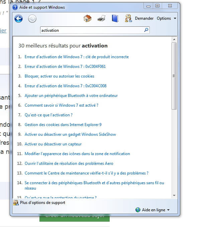The width and height of the screenshot is (223, 227).
Task: Open the Demander text button
Action: 144,18
